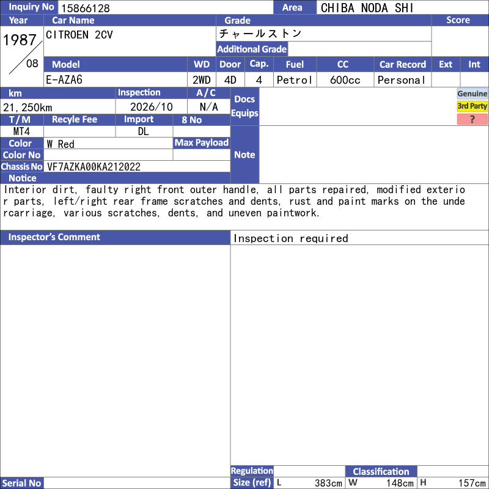Click the 600cc displacement value
Image resolution: width=489 pixels, height=489 pixels.
[345, 80]
